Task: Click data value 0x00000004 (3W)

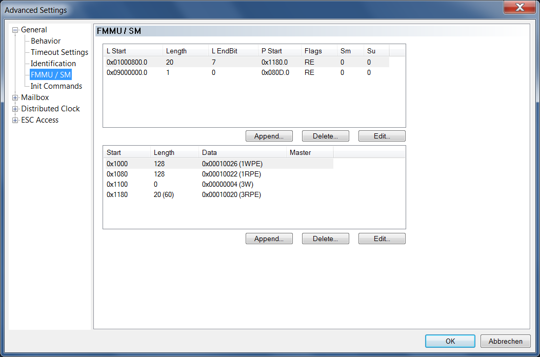Action: (x=227, y=184)
